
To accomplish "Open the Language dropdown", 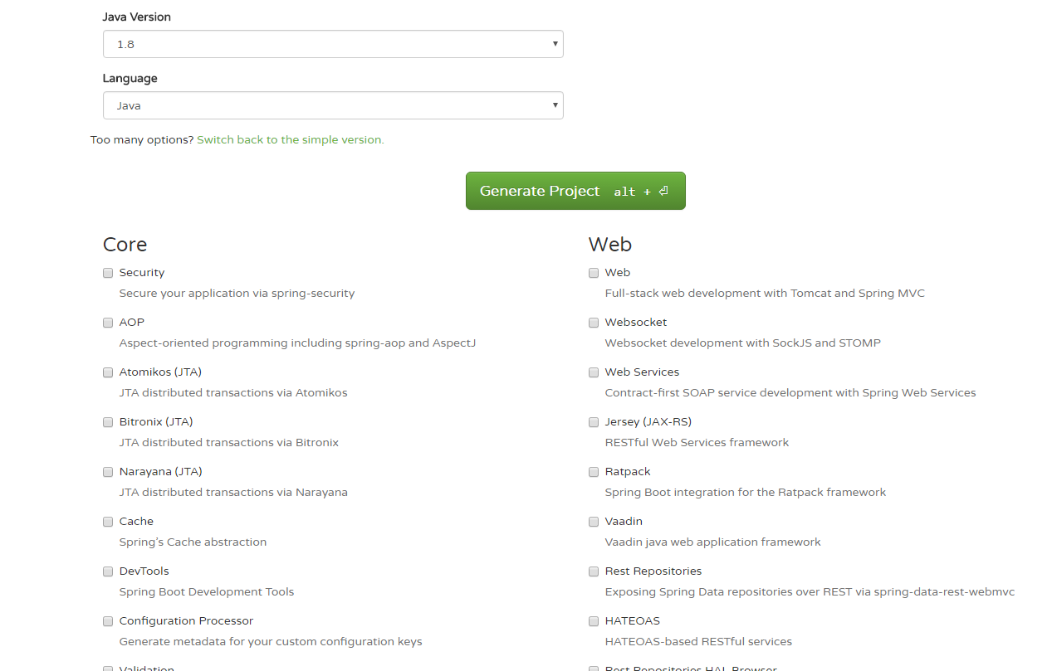I will tap(332, 105).
